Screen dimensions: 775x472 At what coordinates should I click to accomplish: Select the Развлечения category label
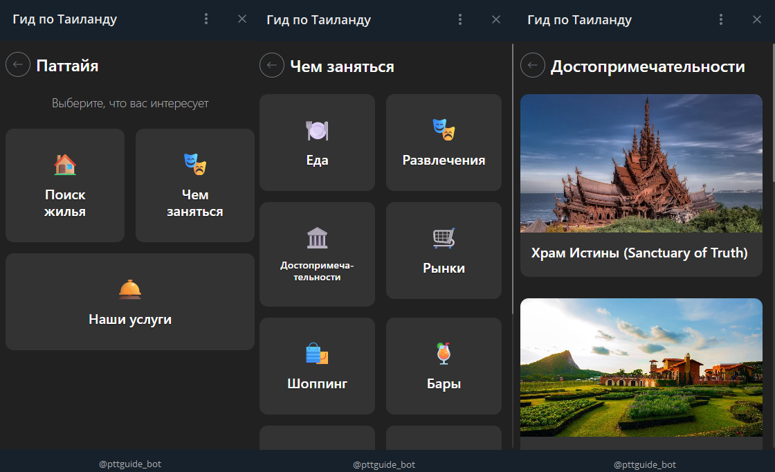(x=444, y=160)
